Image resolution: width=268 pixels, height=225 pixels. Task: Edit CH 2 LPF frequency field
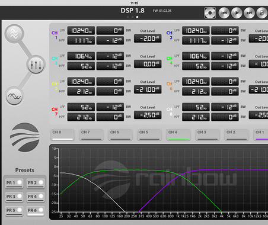click(x=196, y=31)
